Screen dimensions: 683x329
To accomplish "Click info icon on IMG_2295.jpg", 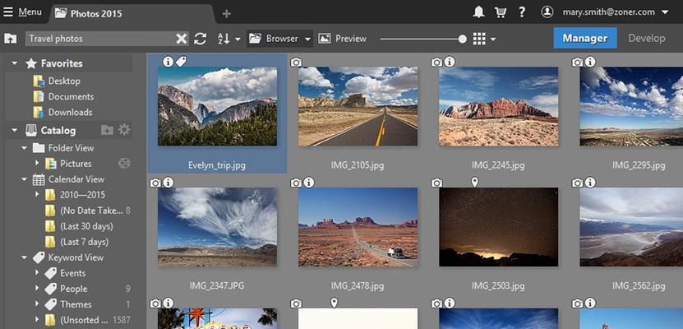I will 590,62.
